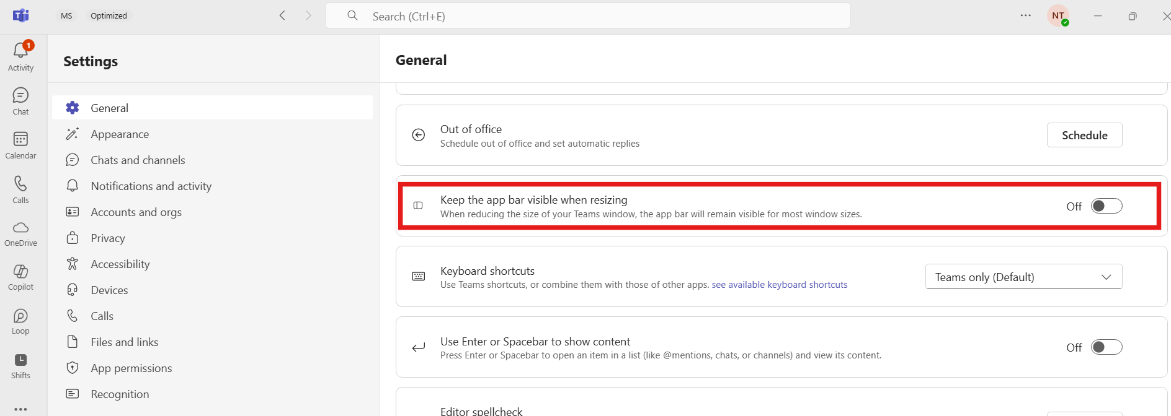1171x416 pixels.
Task: Go back with the left arrow
Action: [282, 15]
